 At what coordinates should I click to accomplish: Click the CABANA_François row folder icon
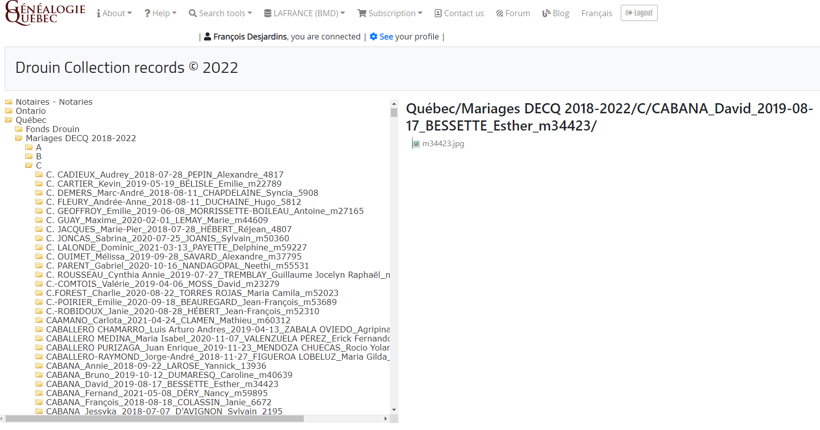pyautogui.click(x=39, y=402)
